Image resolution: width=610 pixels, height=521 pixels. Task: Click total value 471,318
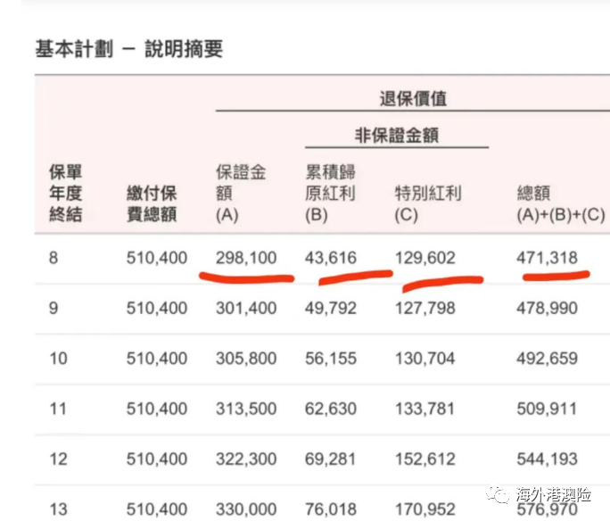pyautogui.click(x=547, y=258)
